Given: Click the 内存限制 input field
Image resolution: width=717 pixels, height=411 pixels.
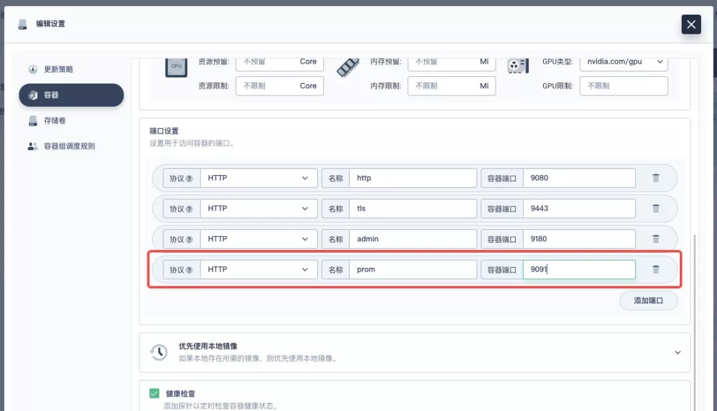Looking at the screenshot, I should coord(452,86).
